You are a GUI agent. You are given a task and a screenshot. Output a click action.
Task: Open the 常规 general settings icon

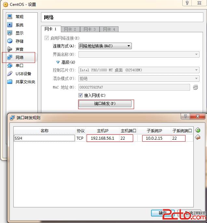click(9, 17)
